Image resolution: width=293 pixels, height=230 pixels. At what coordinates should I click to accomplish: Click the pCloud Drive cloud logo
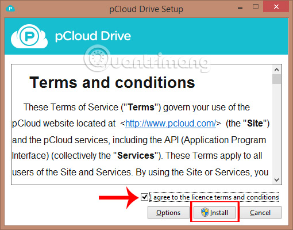29,36
